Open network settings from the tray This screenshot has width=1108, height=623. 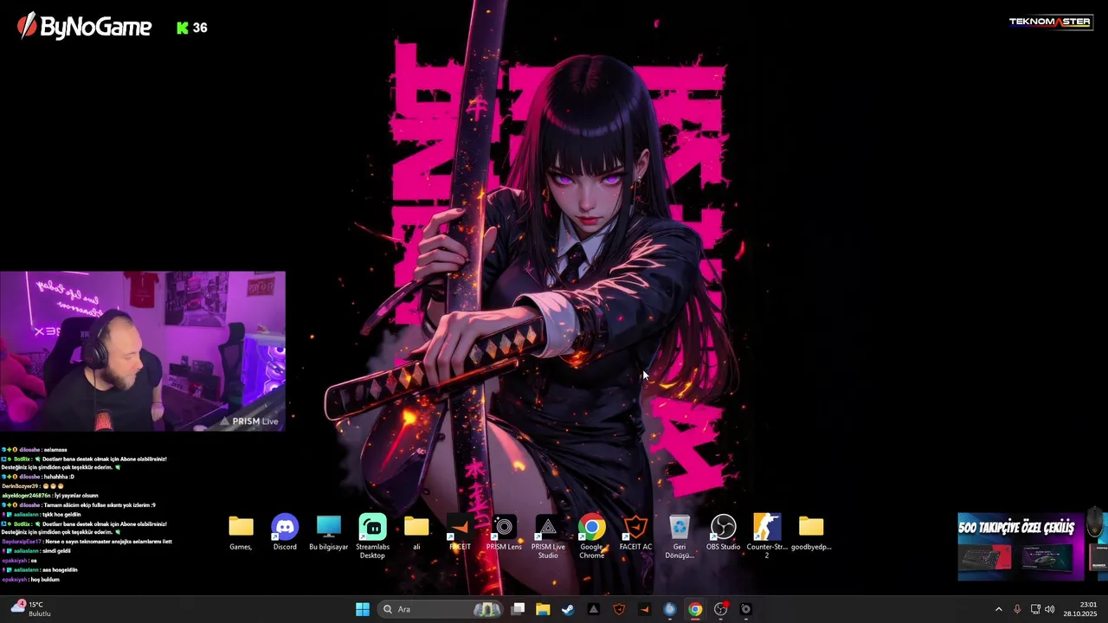click(x=1035, y=609)
